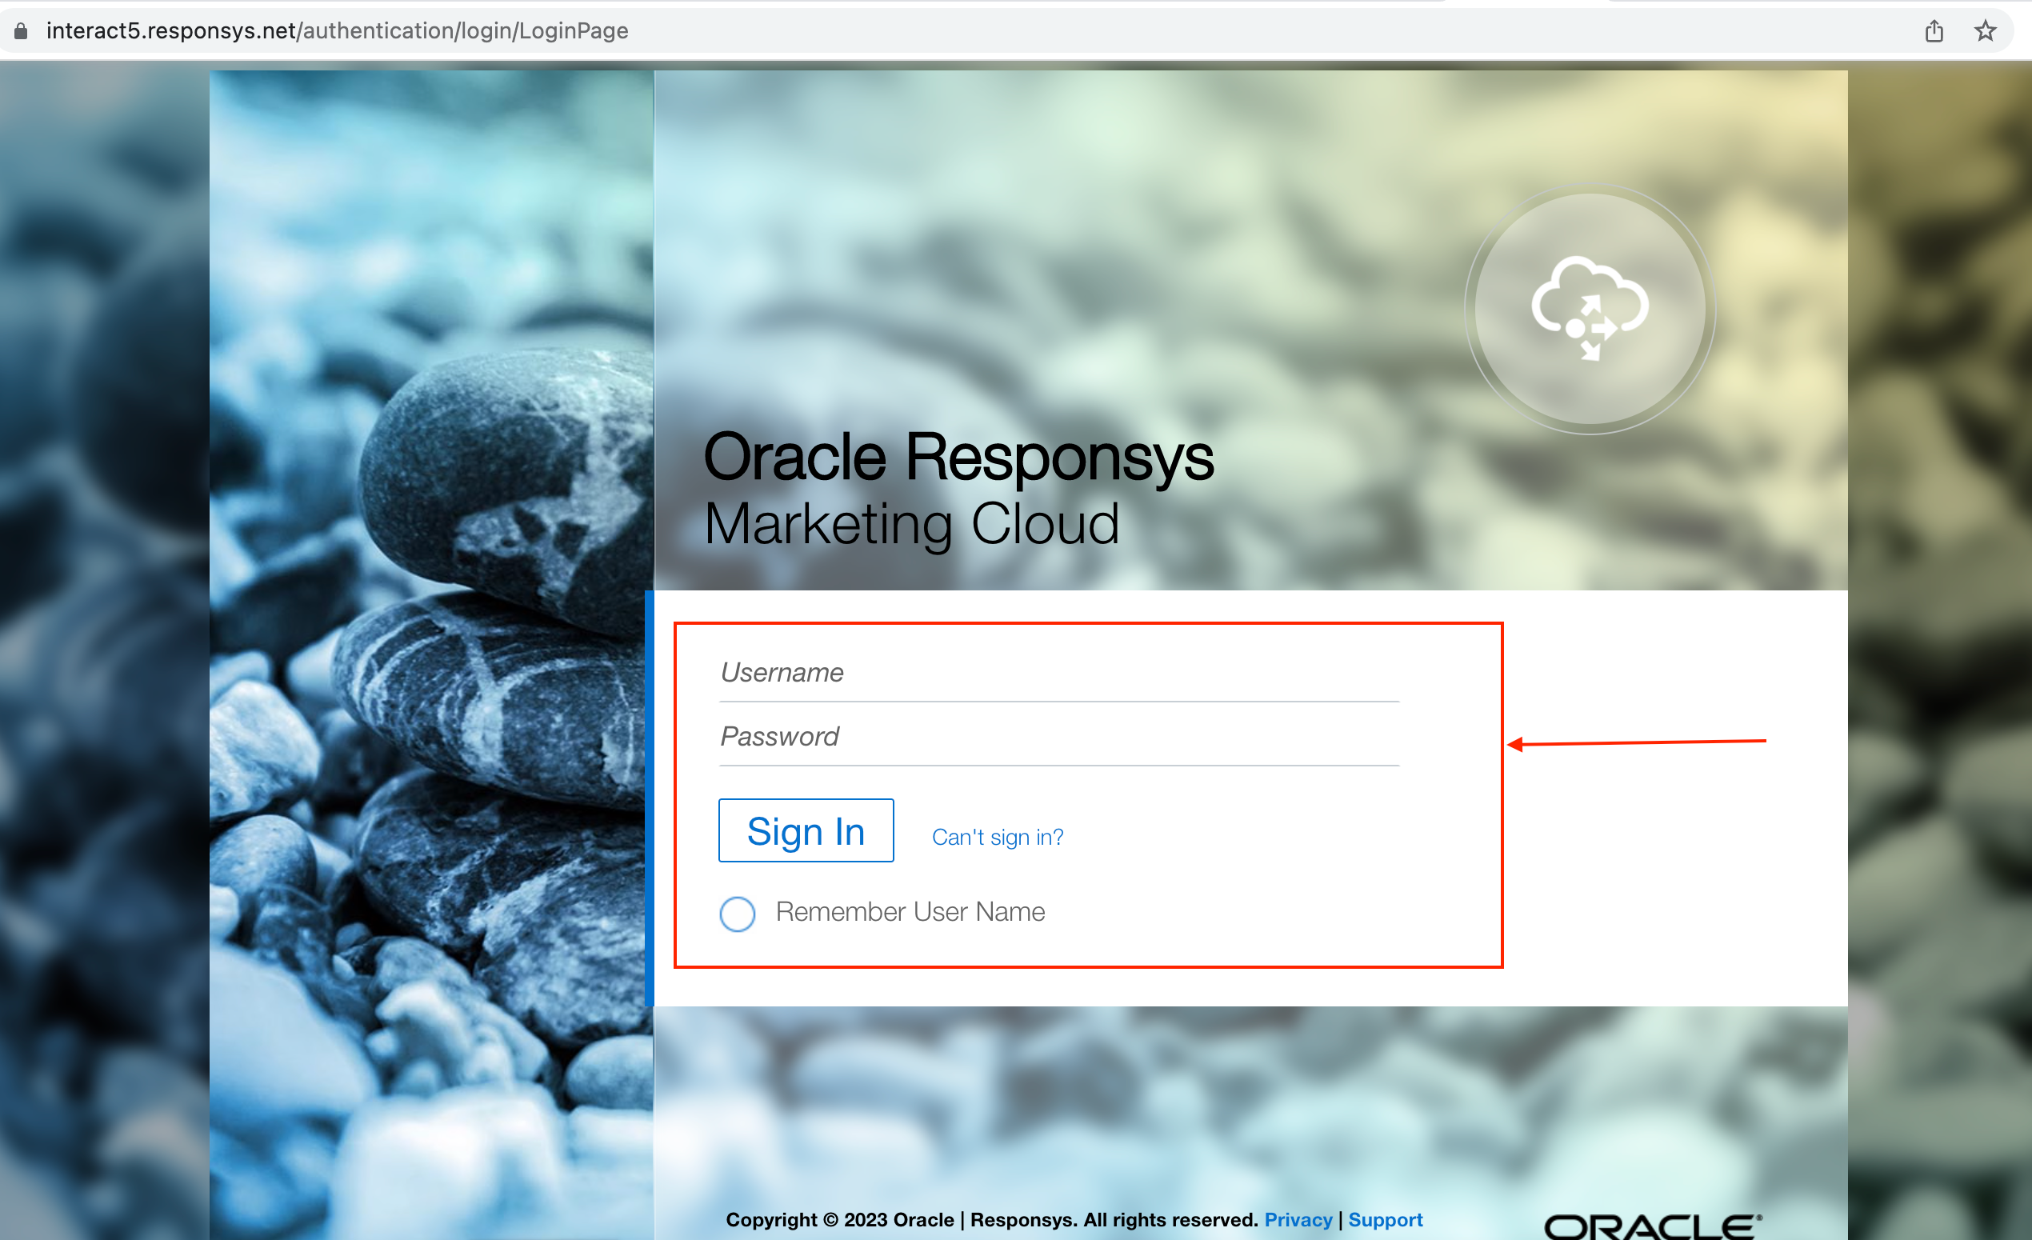Image resolution: width=2032 pixels, height=1240 pixels.
Task: Click the Oracle Responsys heading
Action: [x=958, y=457]
